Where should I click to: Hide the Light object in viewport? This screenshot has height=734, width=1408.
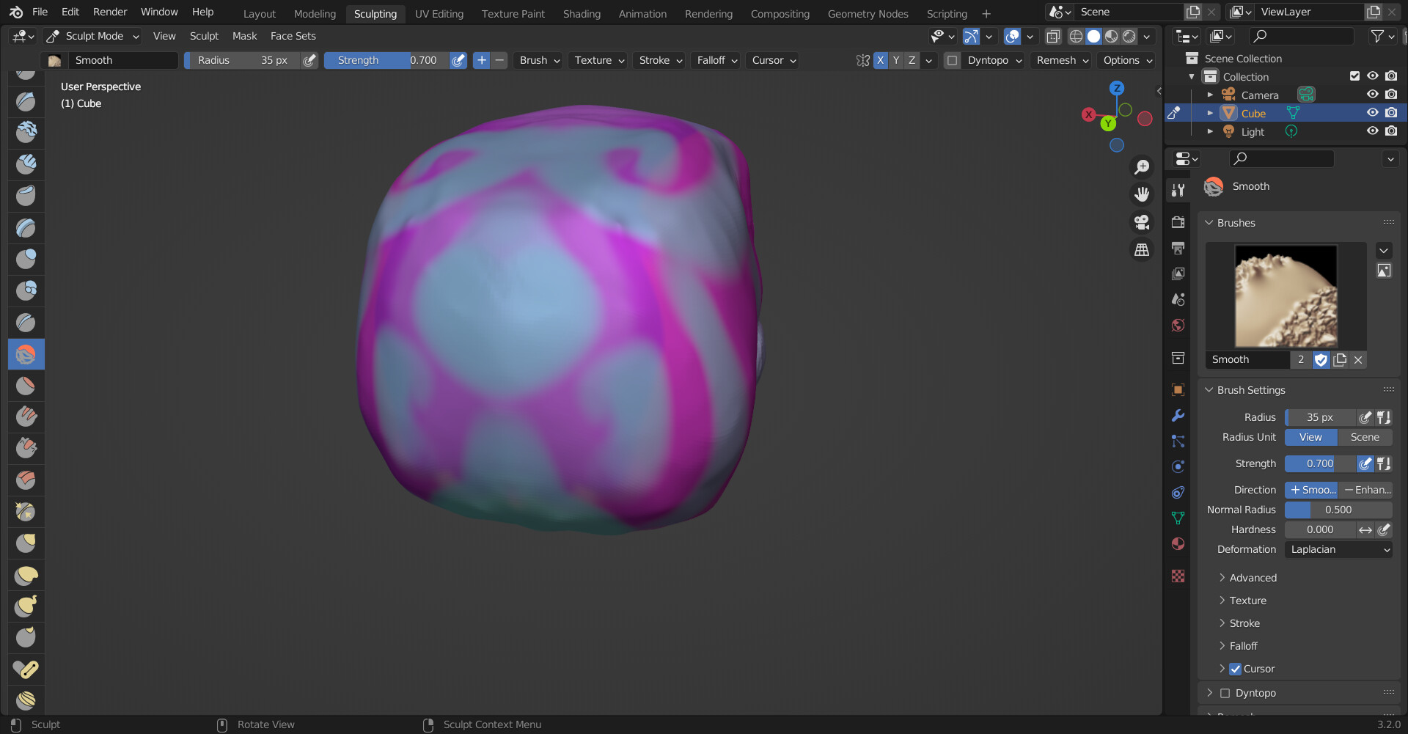pos(1372,131)
